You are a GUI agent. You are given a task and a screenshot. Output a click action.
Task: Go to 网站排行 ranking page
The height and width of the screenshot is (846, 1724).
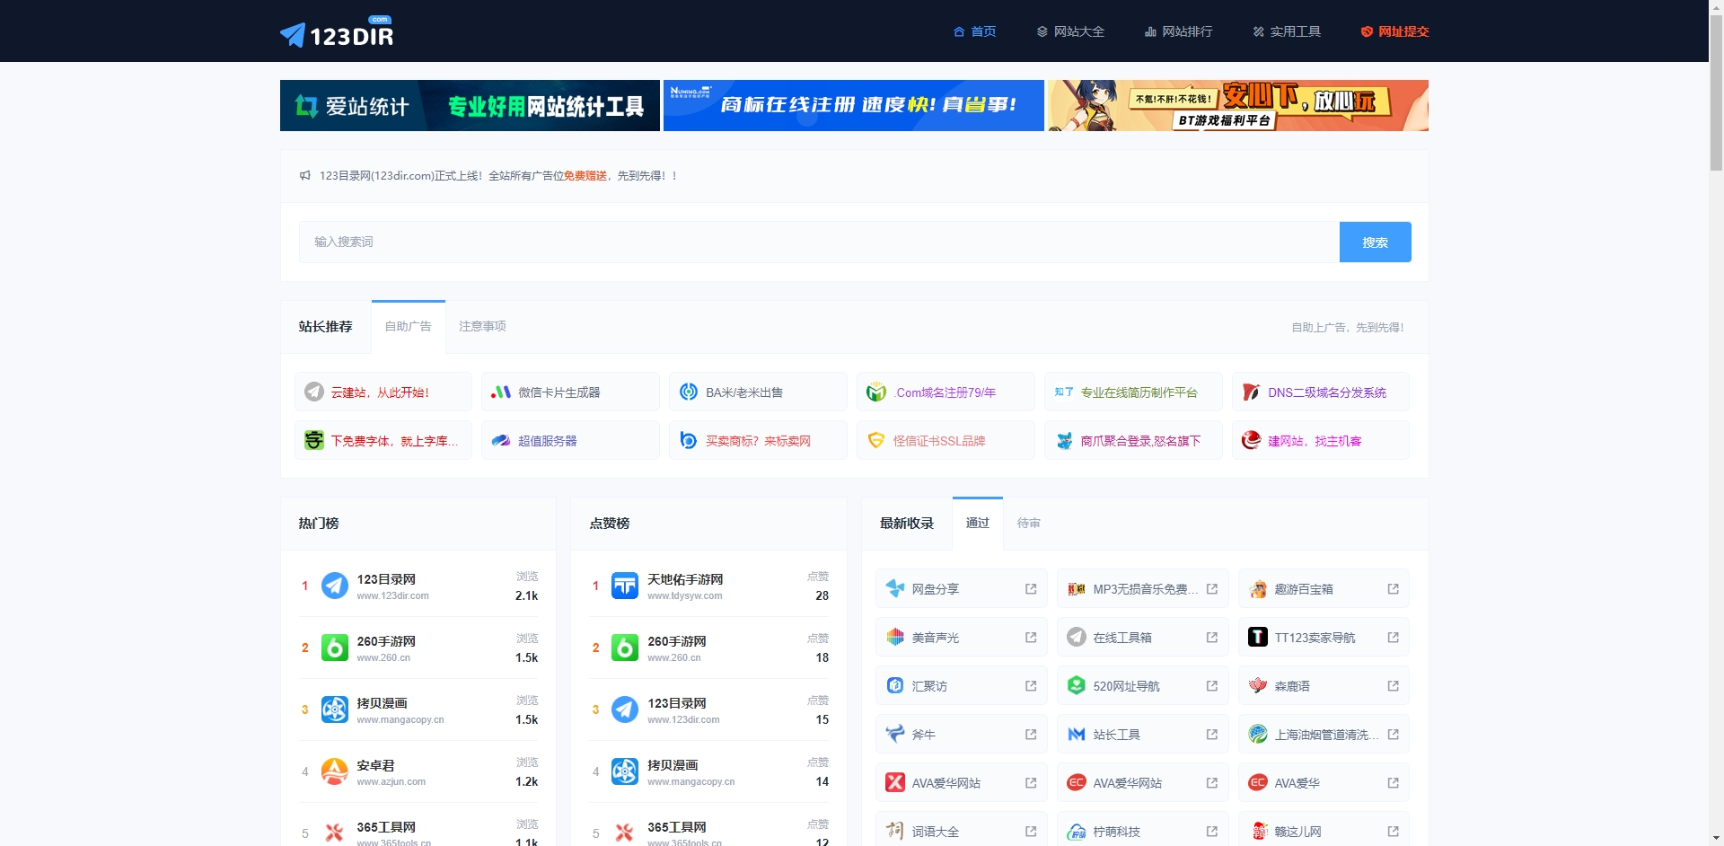1179,31
